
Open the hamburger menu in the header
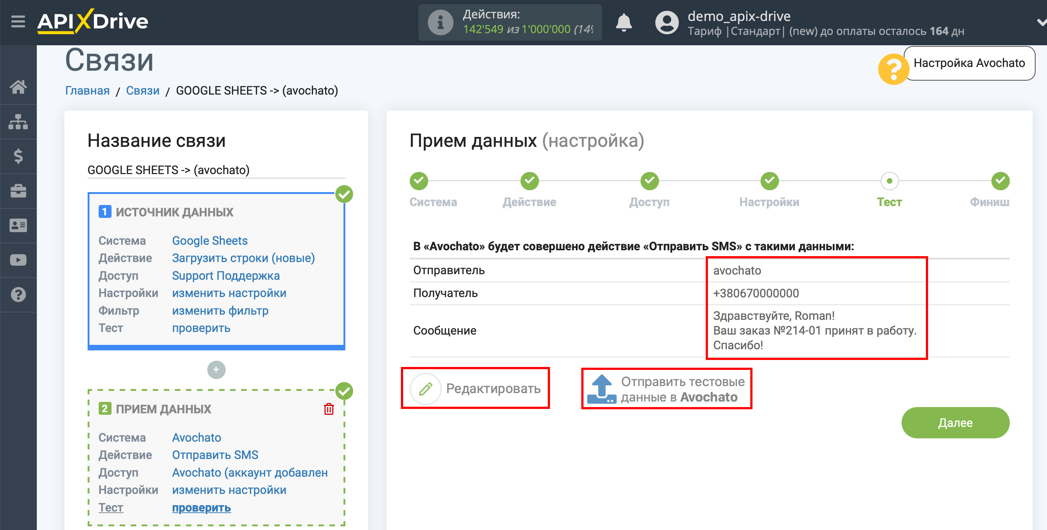[18, 21]
